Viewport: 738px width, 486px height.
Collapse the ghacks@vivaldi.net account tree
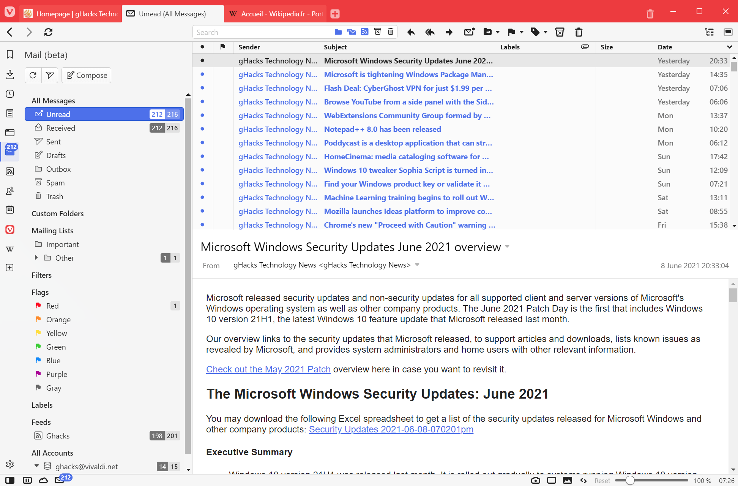(36, 466)
